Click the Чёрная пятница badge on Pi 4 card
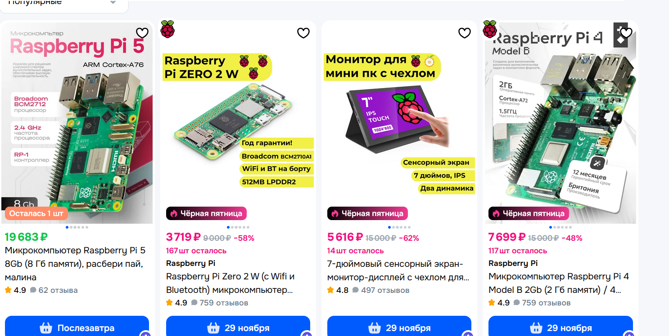 click(x=529, y=213)
